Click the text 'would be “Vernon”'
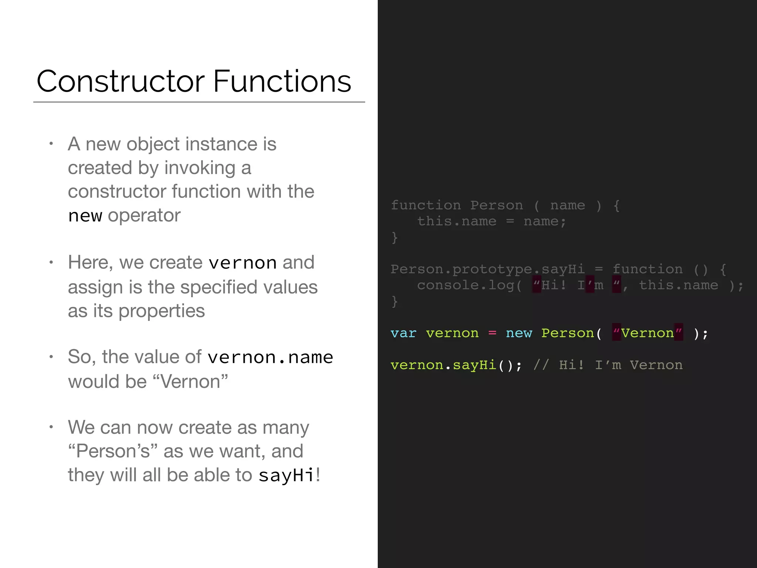757x568 pixels. (148, 382)
